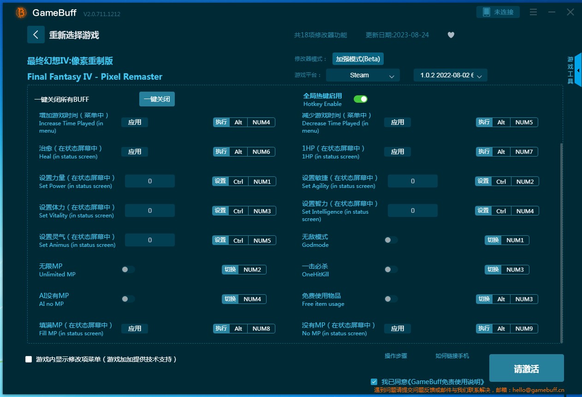Screen dimensions: 582x397
Task: Open the Steam platform dropdown
Action: click(x=362, y=75)
